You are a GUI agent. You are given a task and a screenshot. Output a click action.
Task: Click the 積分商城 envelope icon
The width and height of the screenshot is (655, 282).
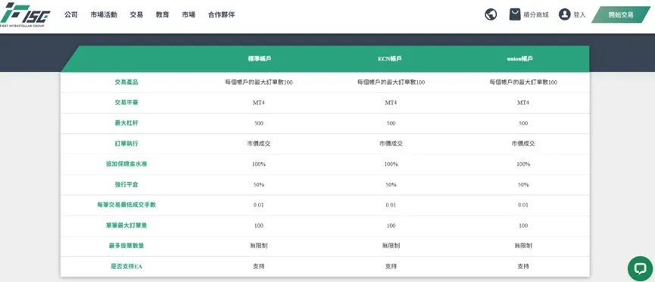point(515,14)
